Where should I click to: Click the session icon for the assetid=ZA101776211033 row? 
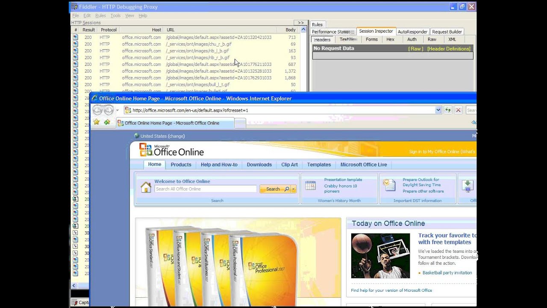[75, 64]
